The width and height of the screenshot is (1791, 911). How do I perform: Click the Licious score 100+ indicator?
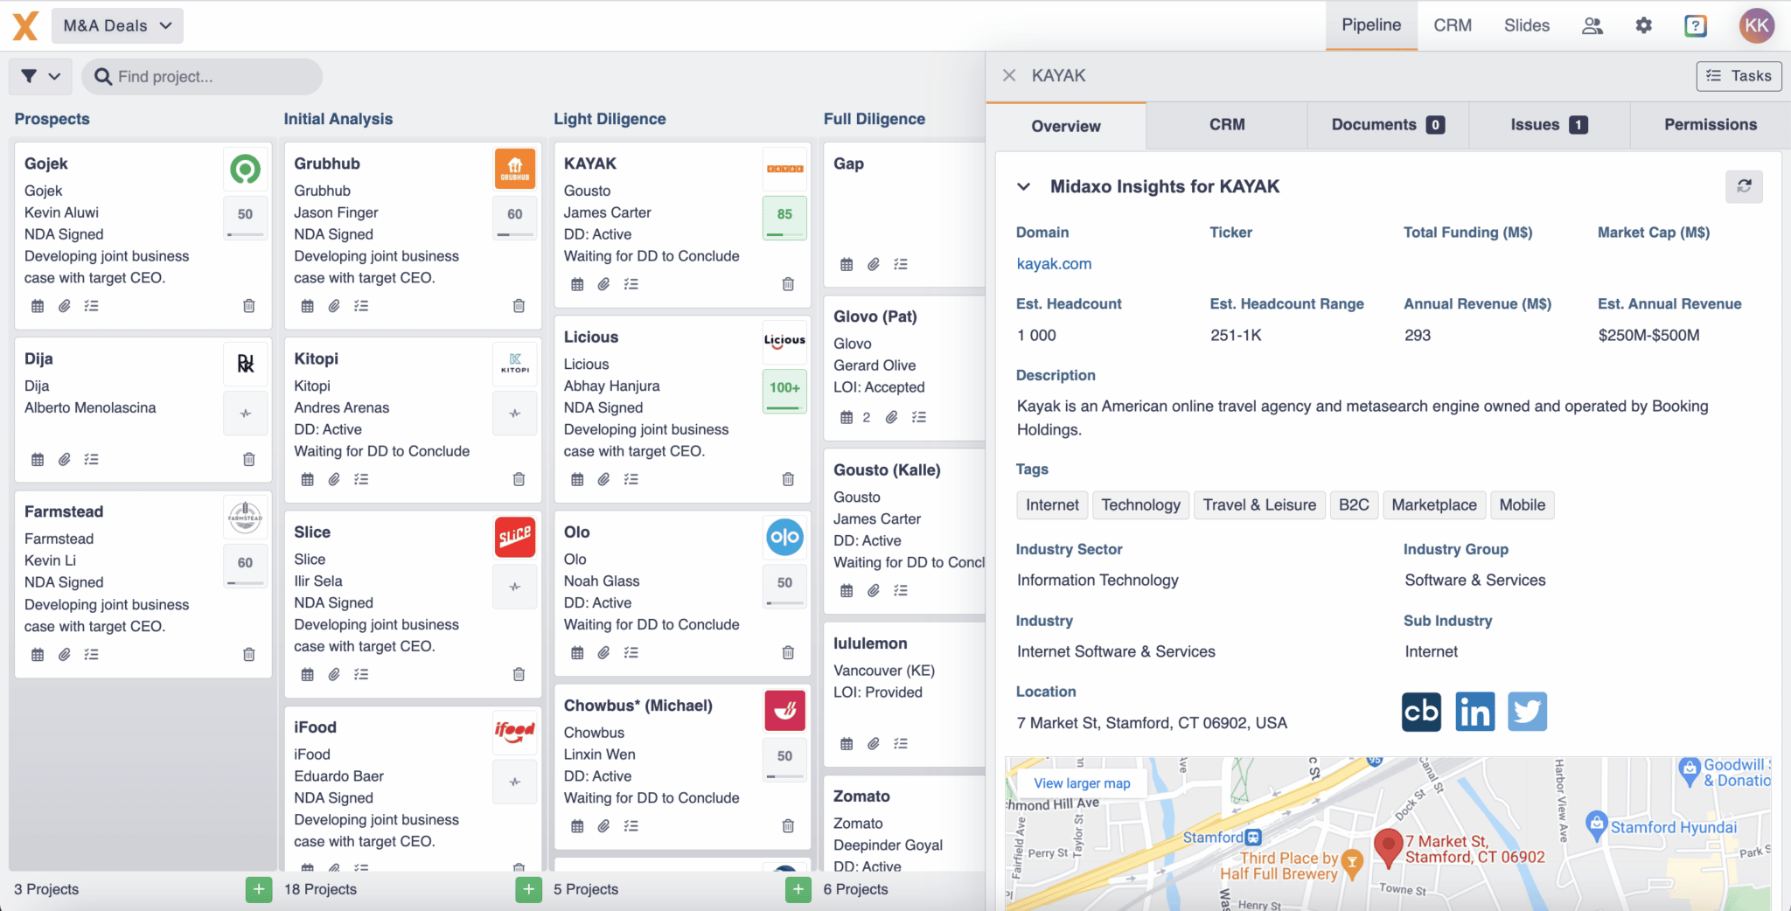pos(784,392)
